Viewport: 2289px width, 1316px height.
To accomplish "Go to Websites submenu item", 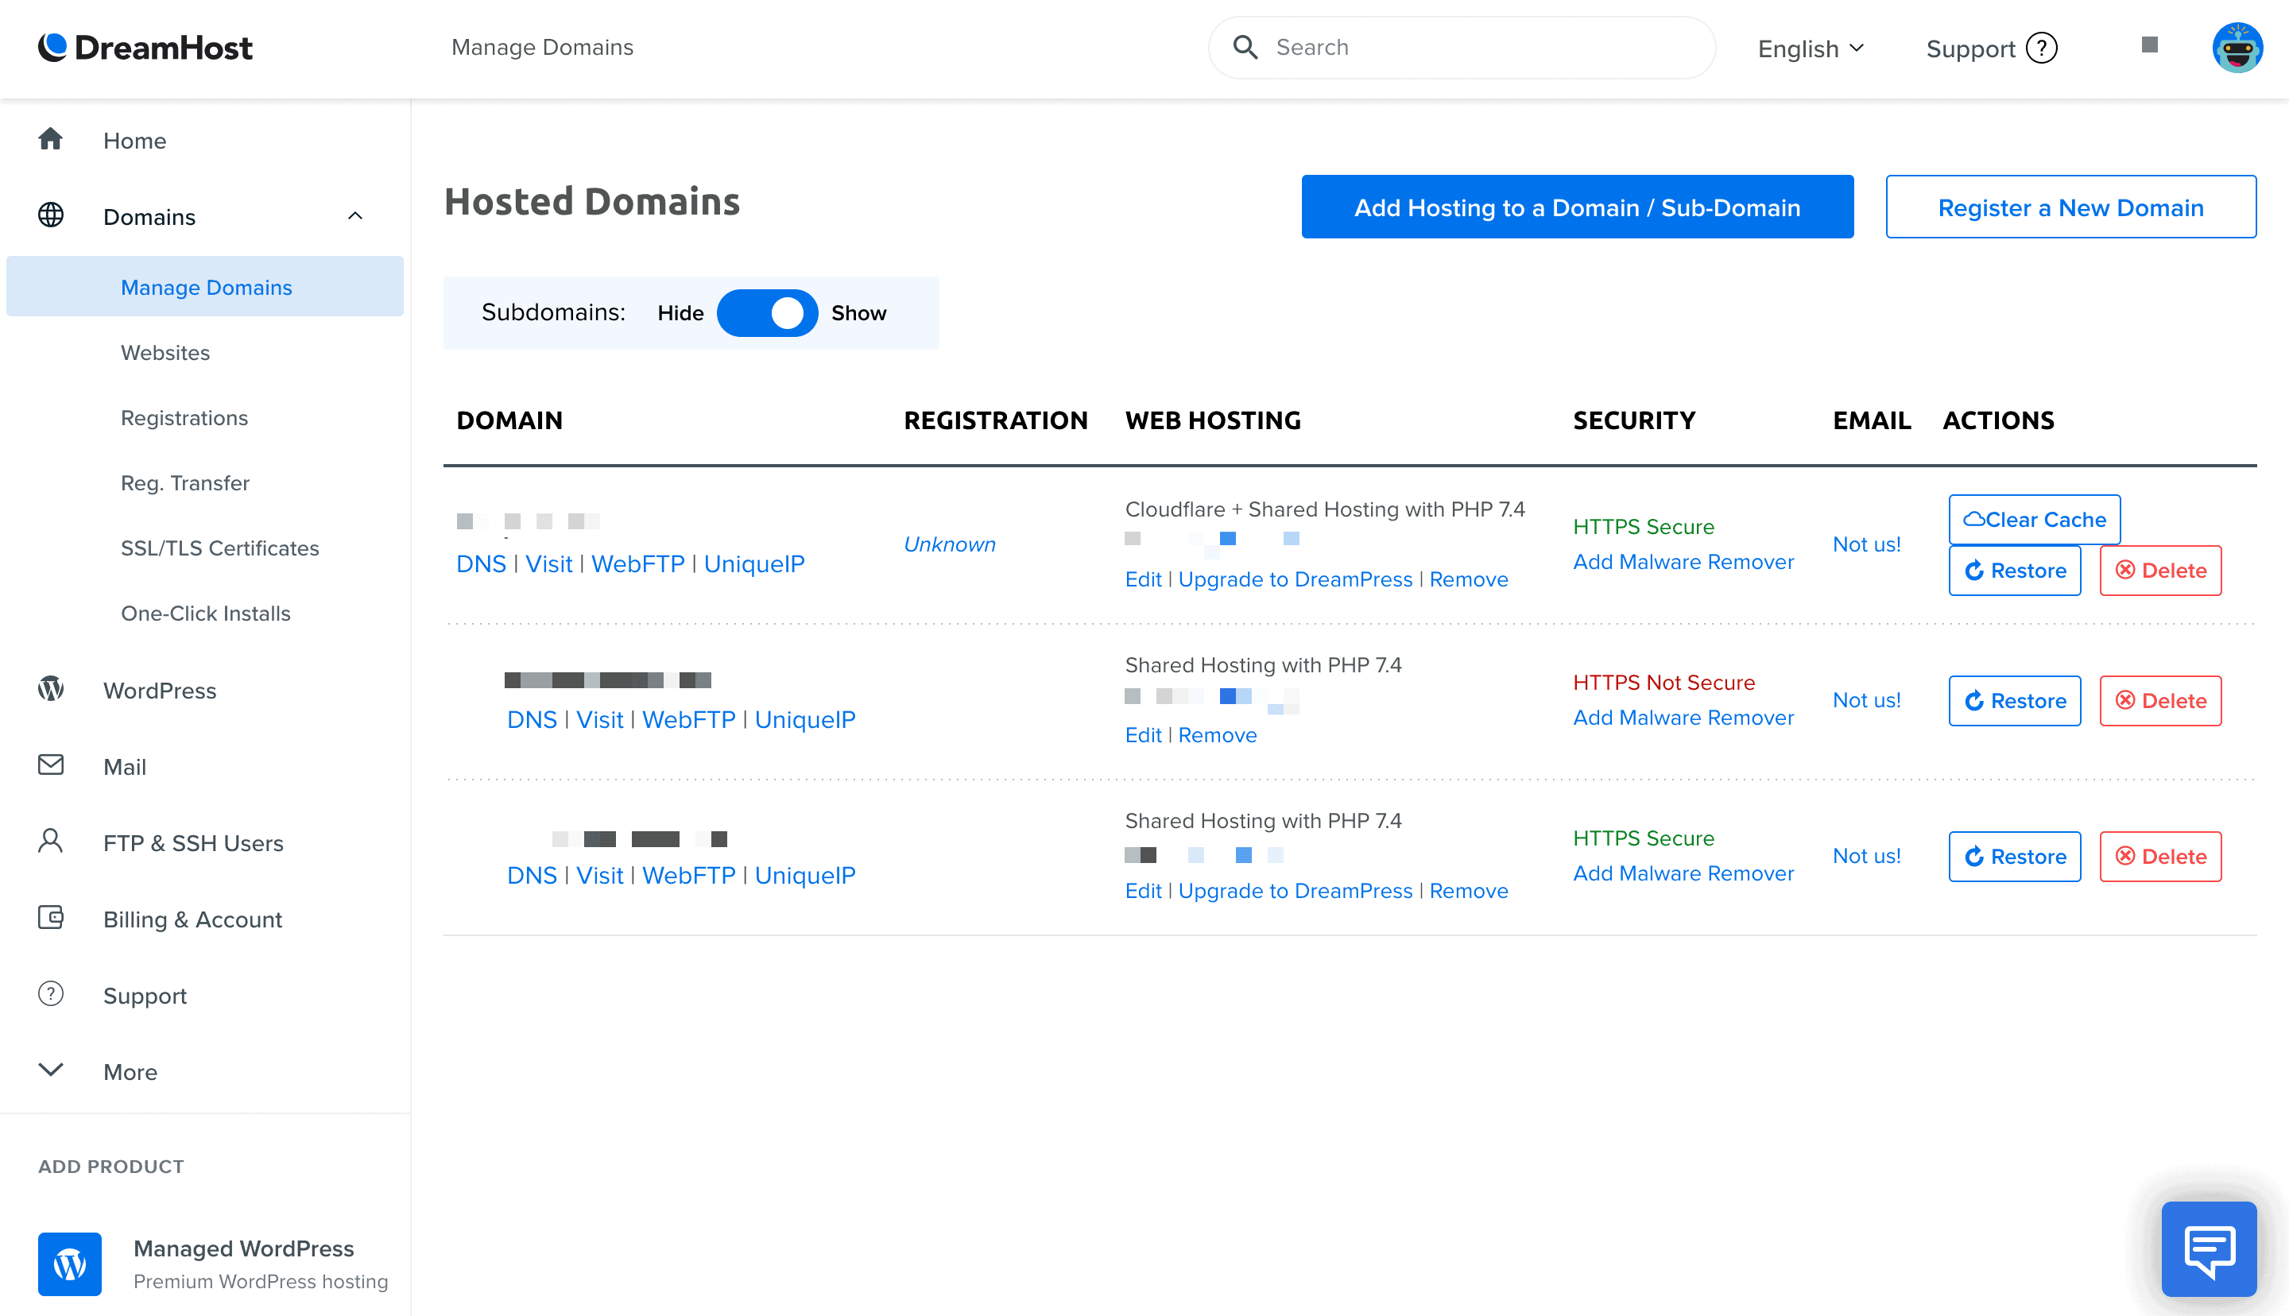I will [x=165, y=353].
